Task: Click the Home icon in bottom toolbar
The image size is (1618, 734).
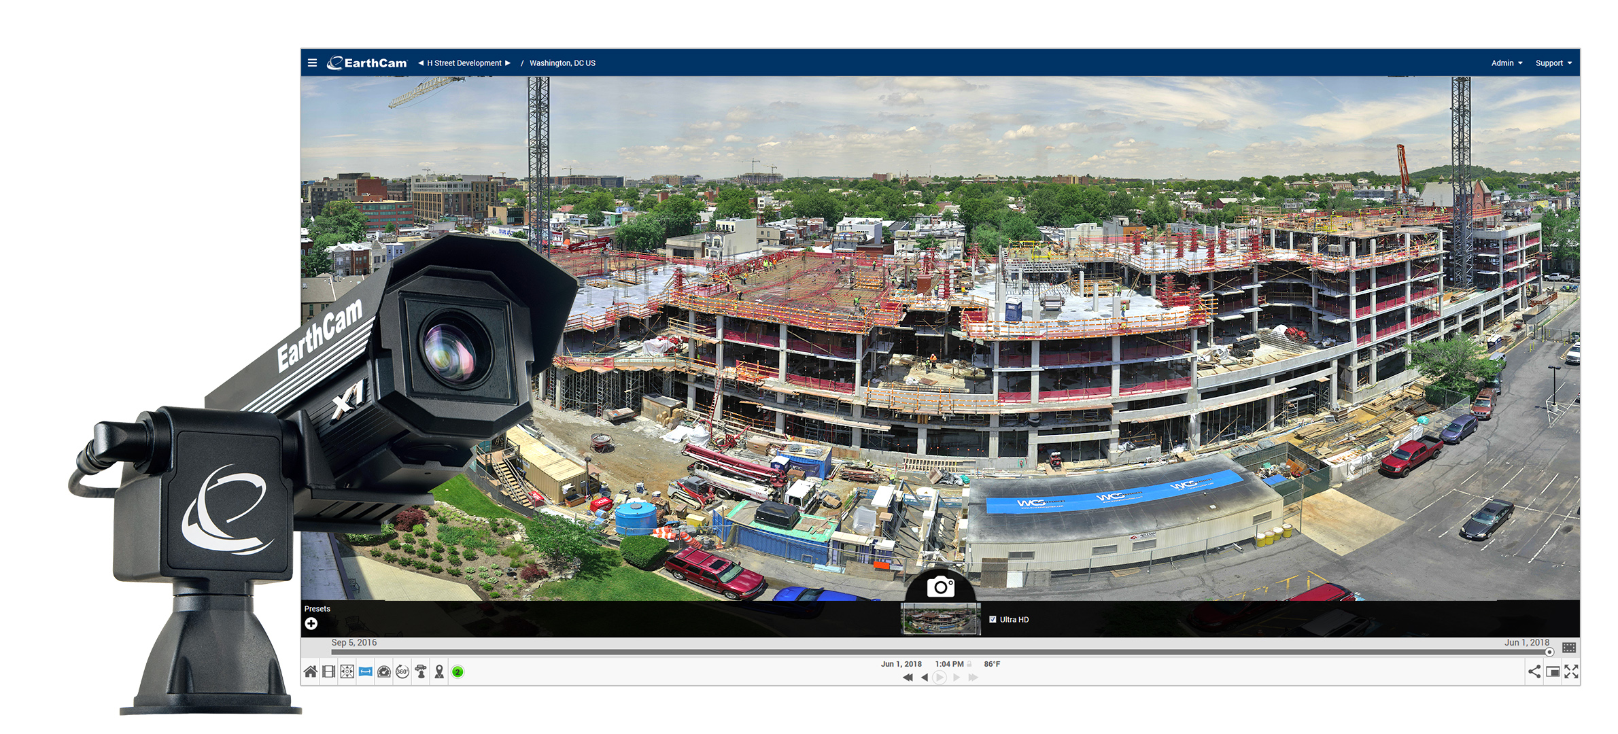Action: pos(310,671)
